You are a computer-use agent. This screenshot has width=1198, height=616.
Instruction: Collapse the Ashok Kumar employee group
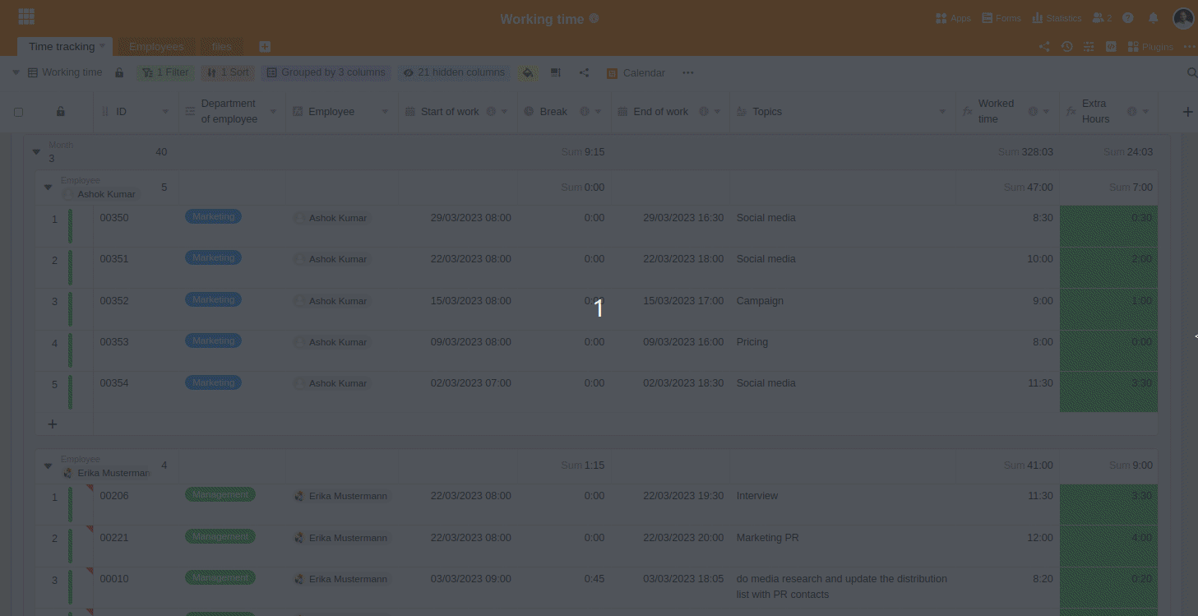point(49,188)
